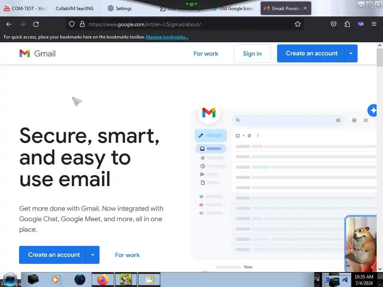Tick the select-all checkbox in mock inbox
Image resolution: width=383 pixels, height=287 pixels.
click(238, 136)
